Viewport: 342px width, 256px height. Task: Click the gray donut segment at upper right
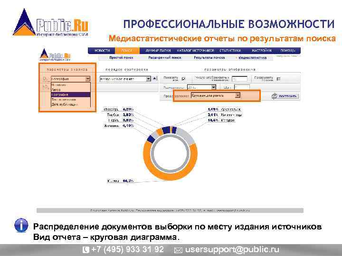click(x=187, y=136)
